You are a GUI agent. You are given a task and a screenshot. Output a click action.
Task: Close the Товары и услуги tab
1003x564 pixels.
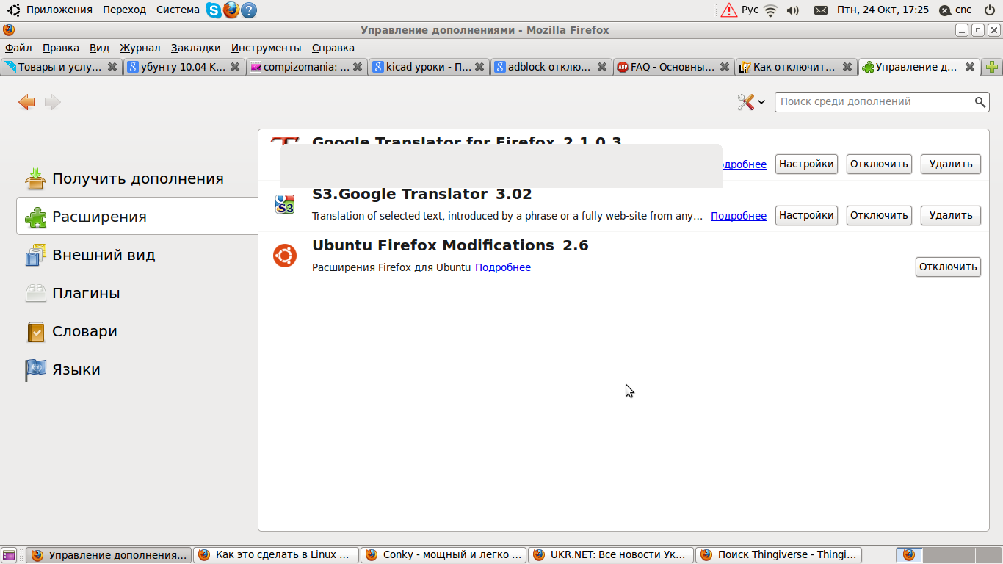point(112,67)
